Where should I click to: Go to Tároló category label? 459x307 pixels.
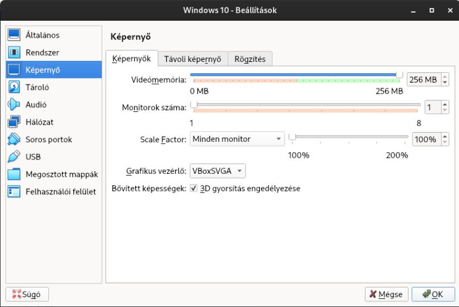click(x=37, y=87)
